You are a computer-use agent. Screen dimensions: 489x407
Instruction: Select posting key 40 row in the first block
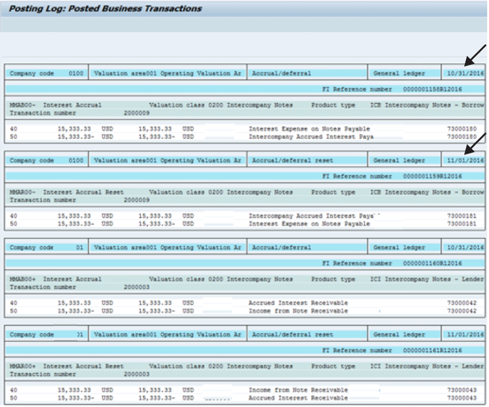click(14, 129)
